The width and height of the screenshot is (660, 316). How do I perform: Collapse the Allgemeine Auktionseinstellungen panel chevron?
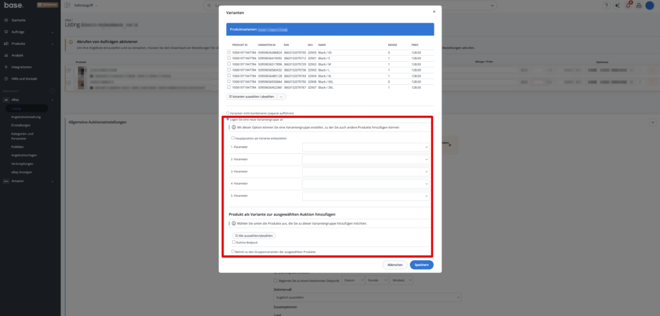(x=653, y=122)
